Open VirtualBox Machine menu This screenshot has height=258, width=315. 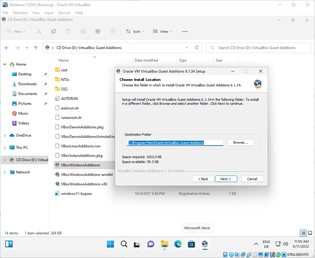click(x=20, y=13)
